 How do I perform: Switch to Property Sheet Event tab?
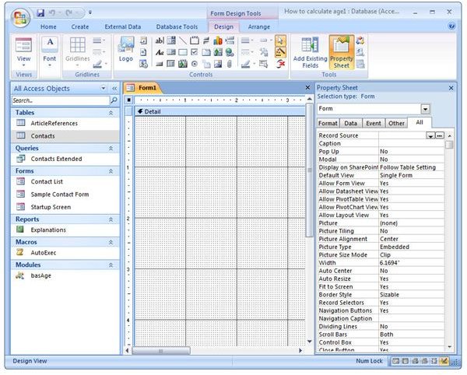pos(373,123)
